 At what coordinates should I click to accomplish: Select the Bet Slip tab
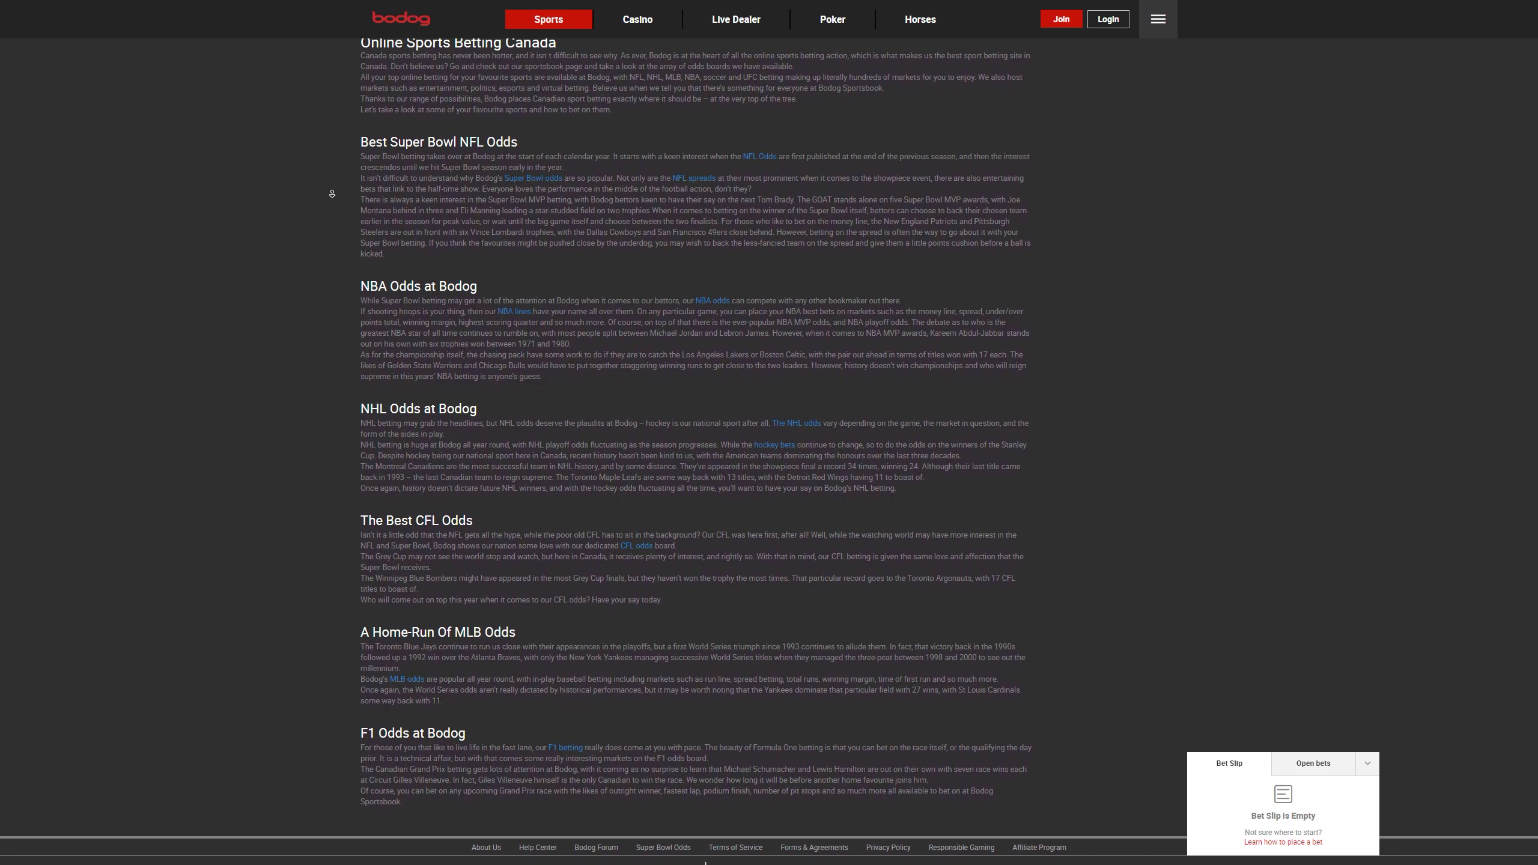(1229, 763)
